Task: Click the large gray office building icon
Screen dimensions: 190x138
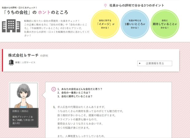Action: click(x=11, y=26)
